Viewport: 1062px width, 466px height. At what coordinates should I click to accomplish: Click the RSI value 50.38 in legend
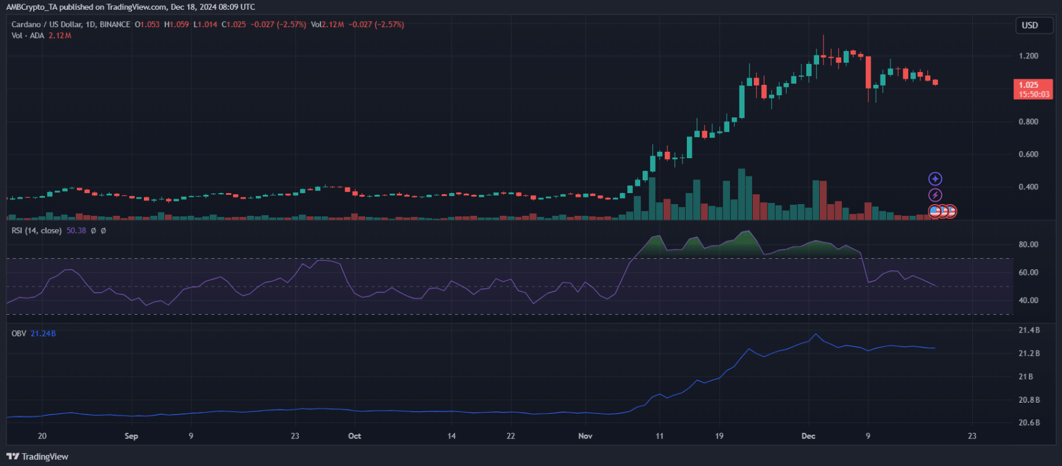tap(76, 231)
